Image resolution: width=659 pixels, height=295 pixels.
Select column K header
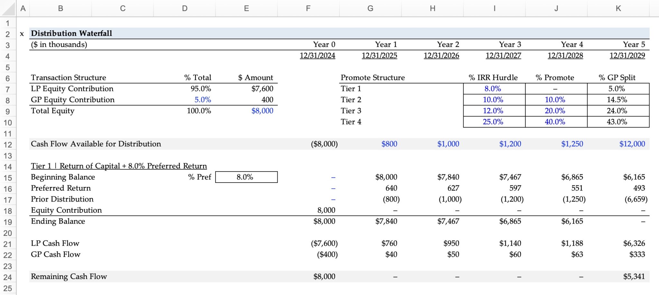coord(618,9)
